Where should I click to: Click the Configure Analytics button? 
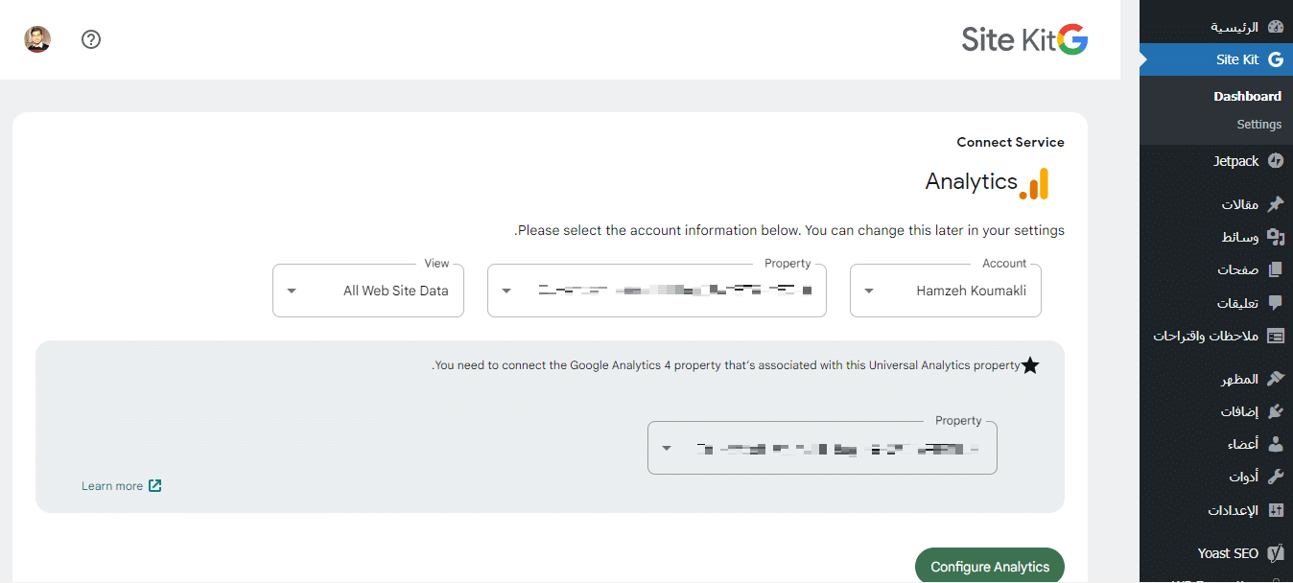pos(989,567)
